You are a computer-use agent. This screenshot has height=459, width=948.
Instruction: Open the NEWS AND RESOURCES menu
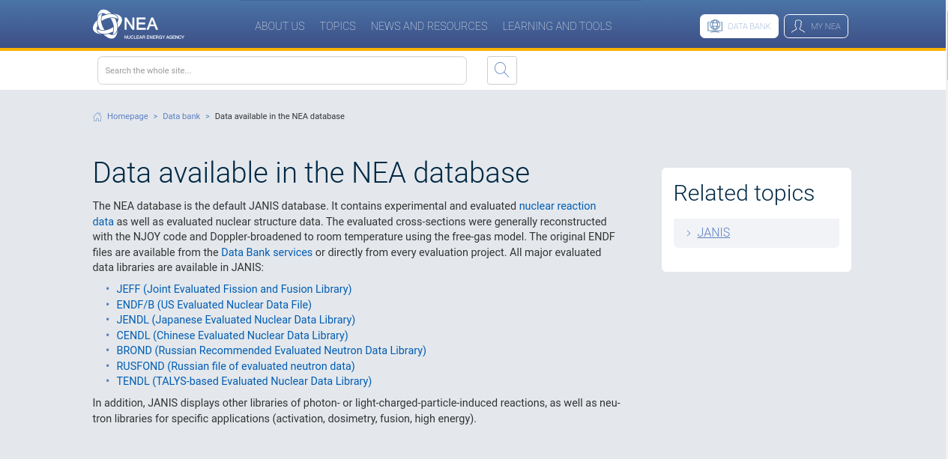coord(429,26)
